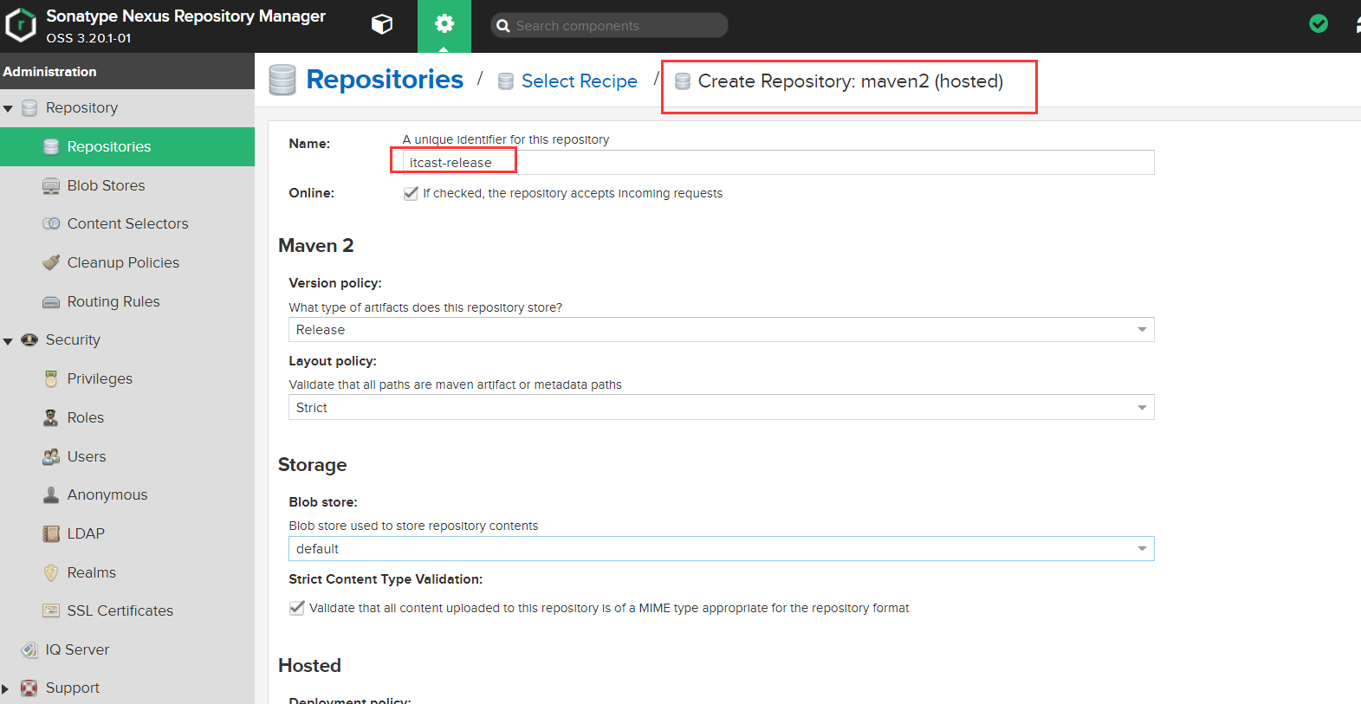The width and height of the screenshot is (1361, 704).
Task: Open the Blob store default dropdown
Action: pyautogui.click(x=721, y=549)
